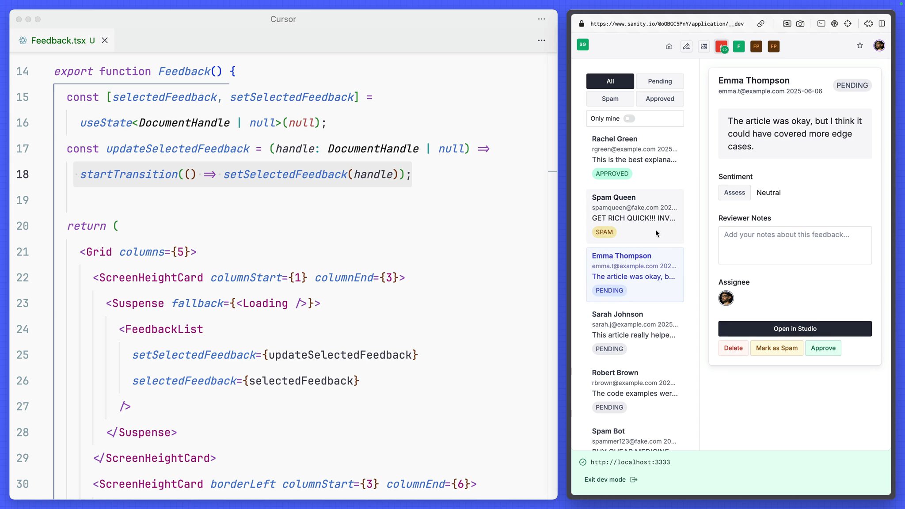Select the Spam filter tab
Viewport: 905px width, 509px height.
[610, 99]
